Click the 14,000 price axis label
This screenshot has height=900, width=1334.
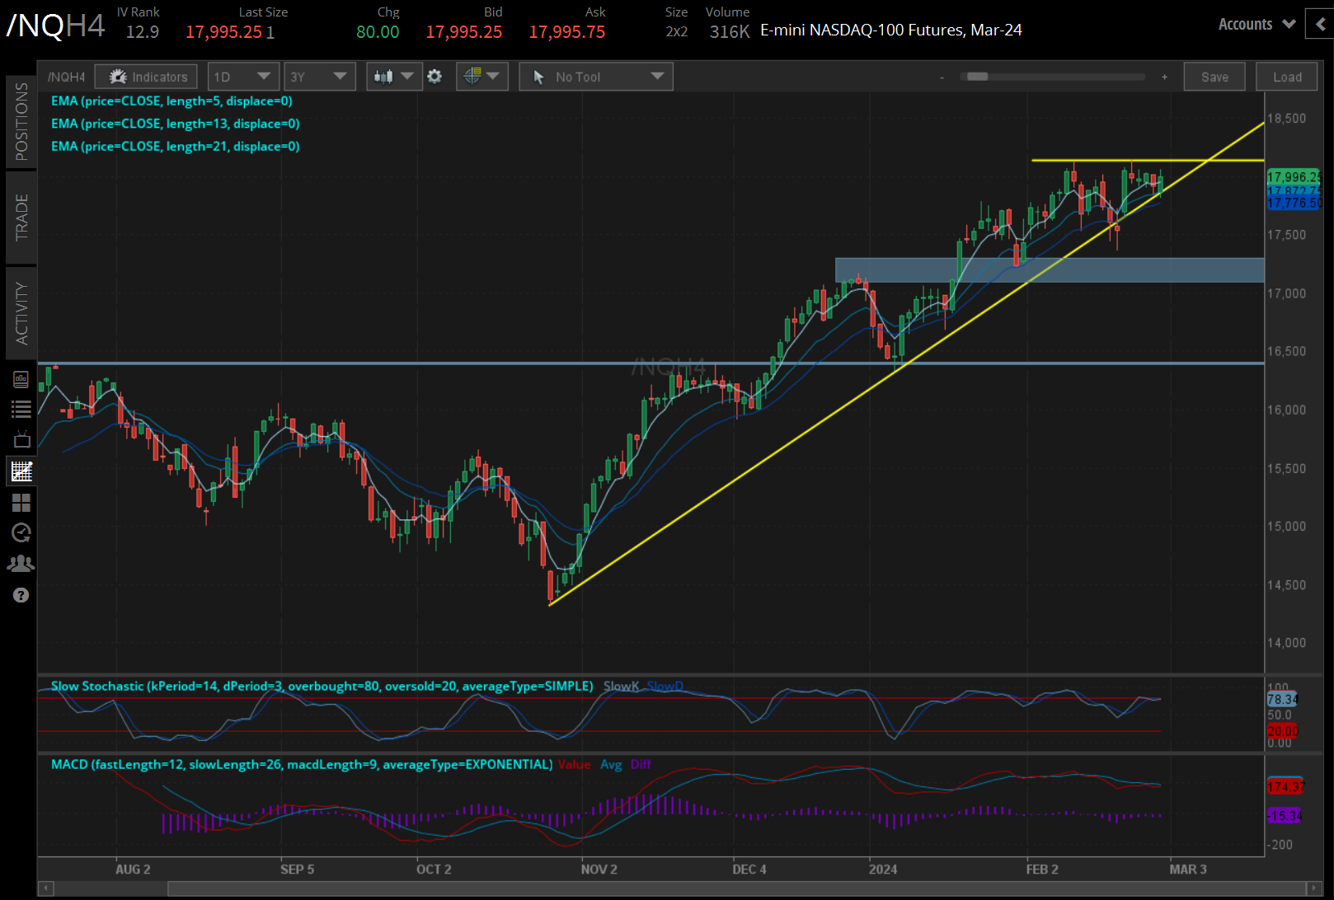[1286, 643]
